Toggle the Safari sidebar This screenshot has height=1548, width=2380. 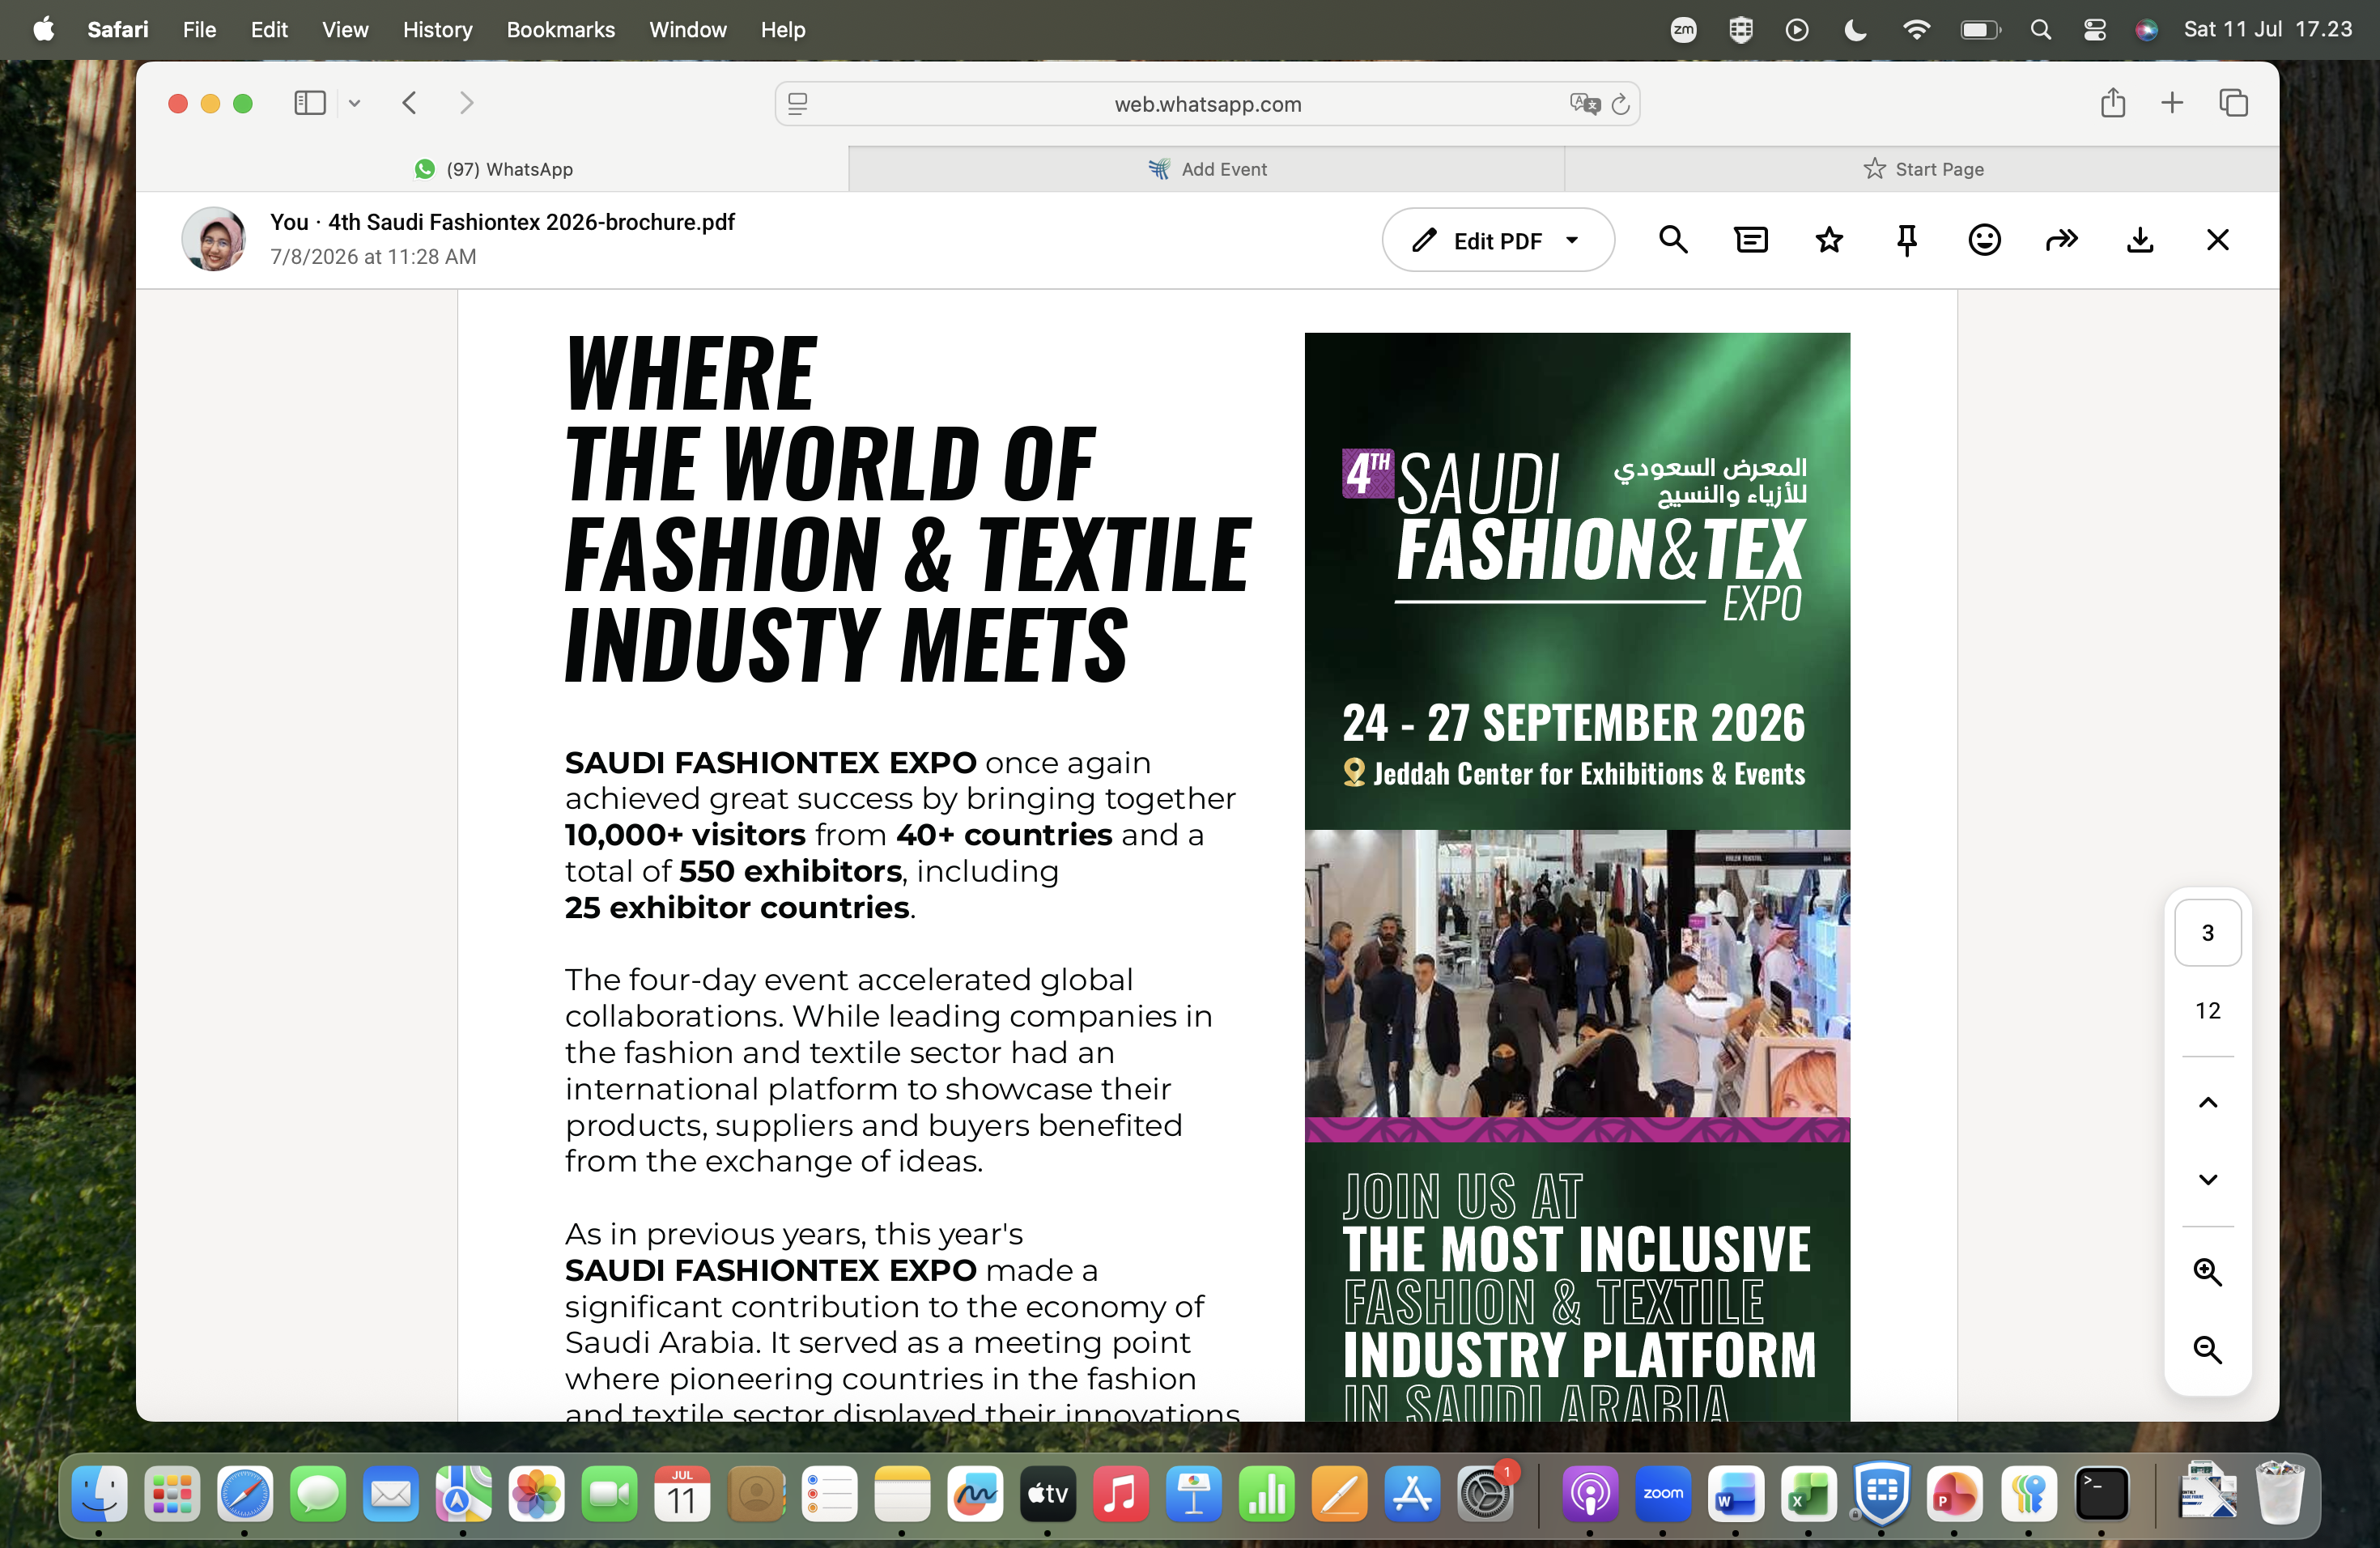coord(310,103)
